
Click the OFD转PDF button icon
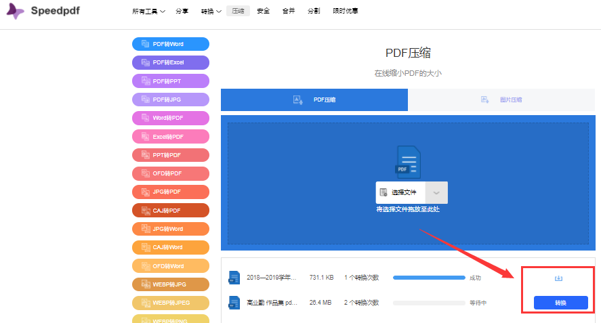point(145,173)
